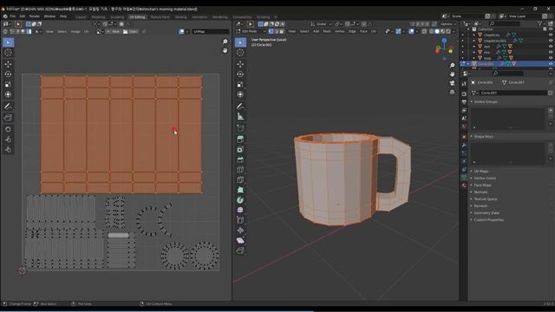Expand the Face Maps panel
The height and width of the screenshot is (312, 555).
[482, 185]
